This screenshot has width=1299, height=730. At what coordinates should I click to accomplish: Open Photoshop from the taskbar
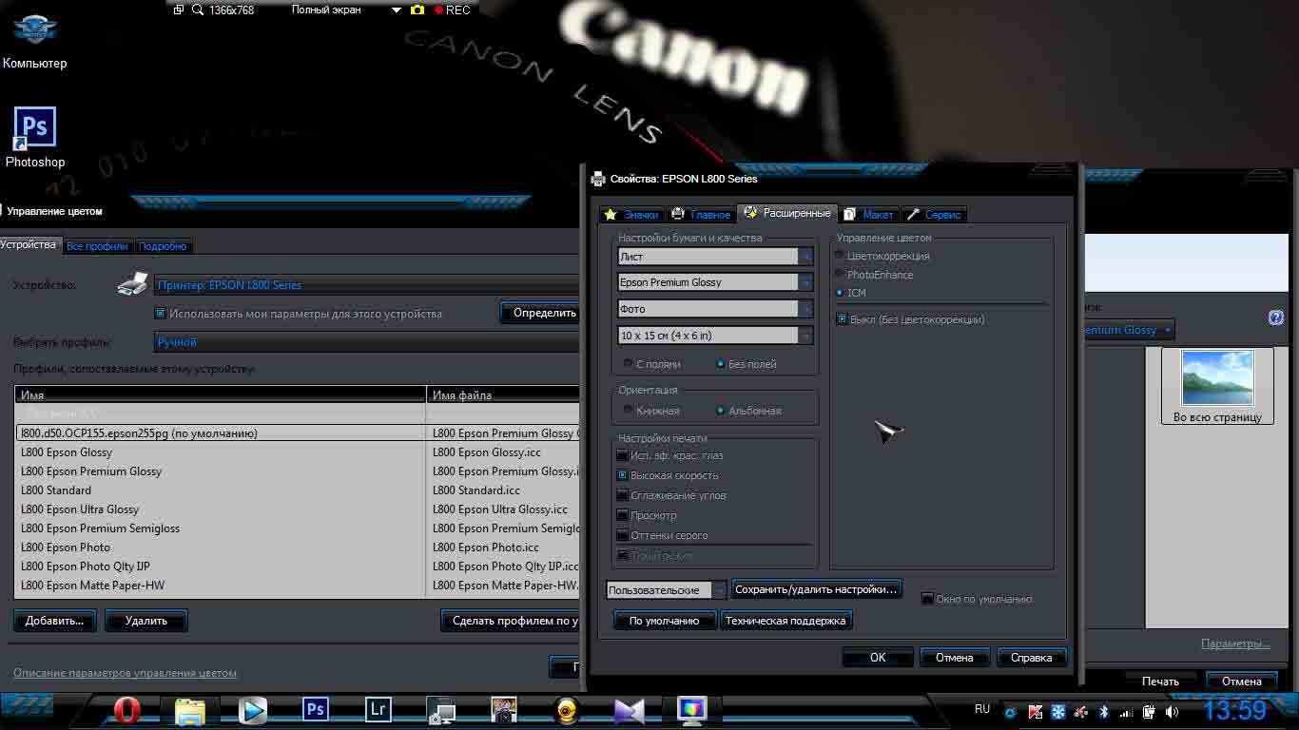(x=315, y=710)
